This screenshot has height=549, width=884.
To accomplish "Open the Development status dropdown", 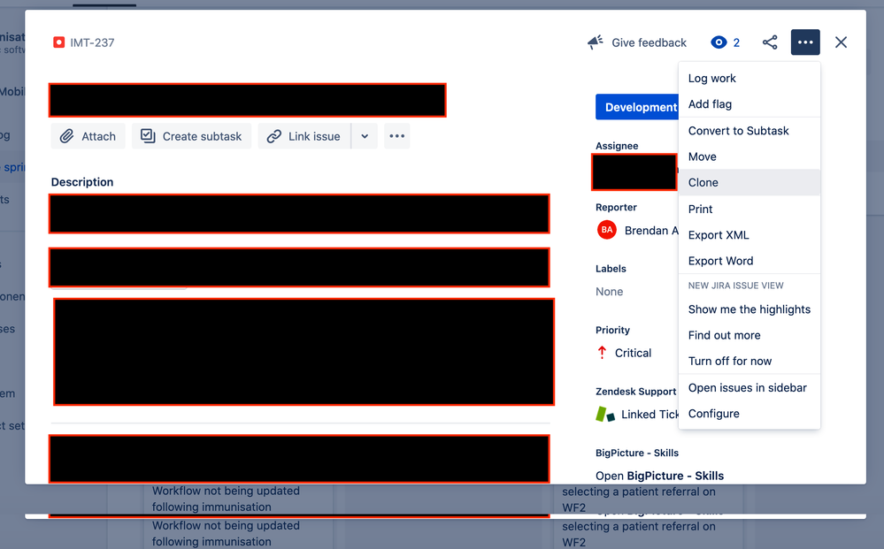I will point(638,107).
